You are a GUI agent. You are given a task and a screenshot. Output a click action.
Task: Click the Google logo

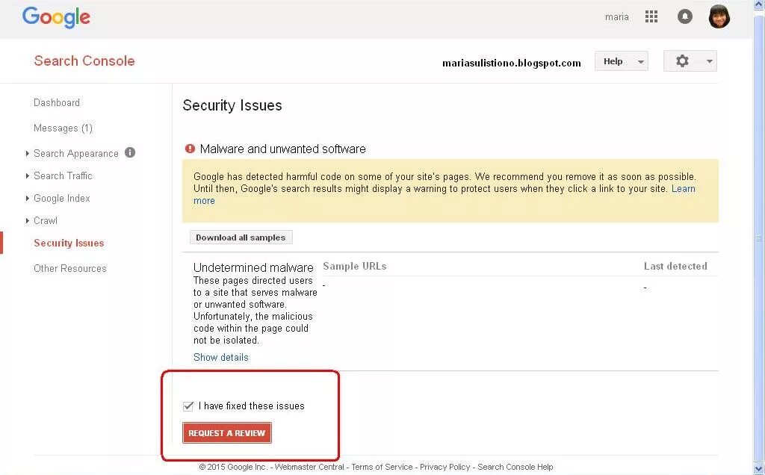(x=56, y=17)
